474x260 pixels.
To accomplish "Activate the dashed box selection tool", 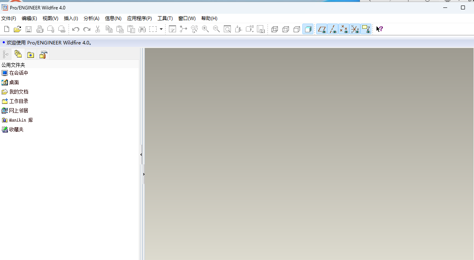I will point(153,29).
